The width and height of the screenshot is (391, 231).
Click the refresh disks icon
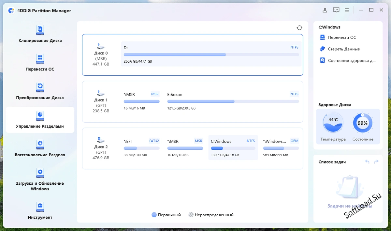[299, 28]
